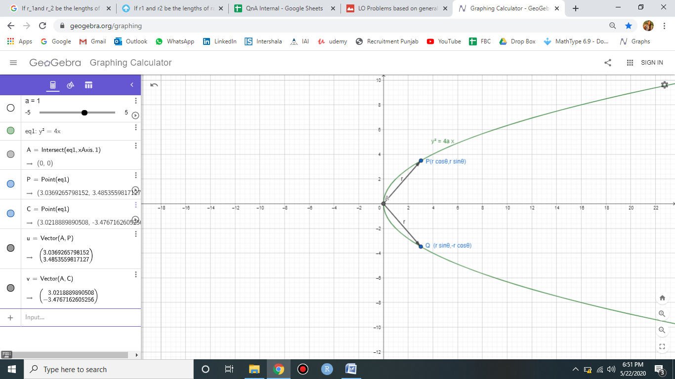Hide vector u from the graph
This screenshot has width=675, height=379.
coord(10,248)
